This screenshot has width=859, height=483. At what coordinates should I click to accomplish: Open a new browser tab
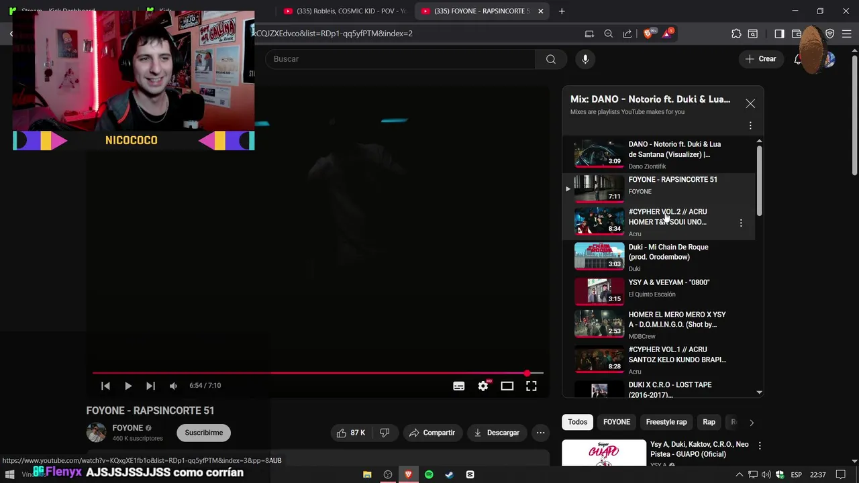[562, 11]
